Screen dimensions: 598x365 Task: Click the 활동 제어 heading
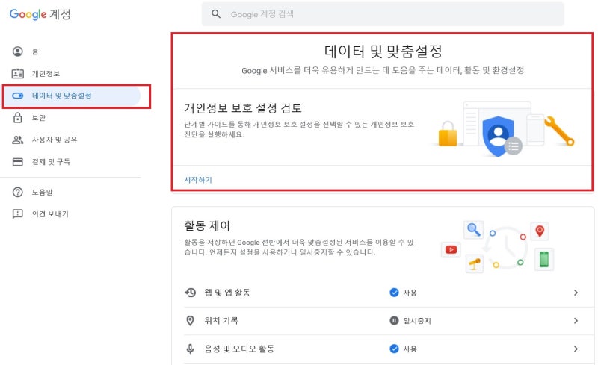207,226
